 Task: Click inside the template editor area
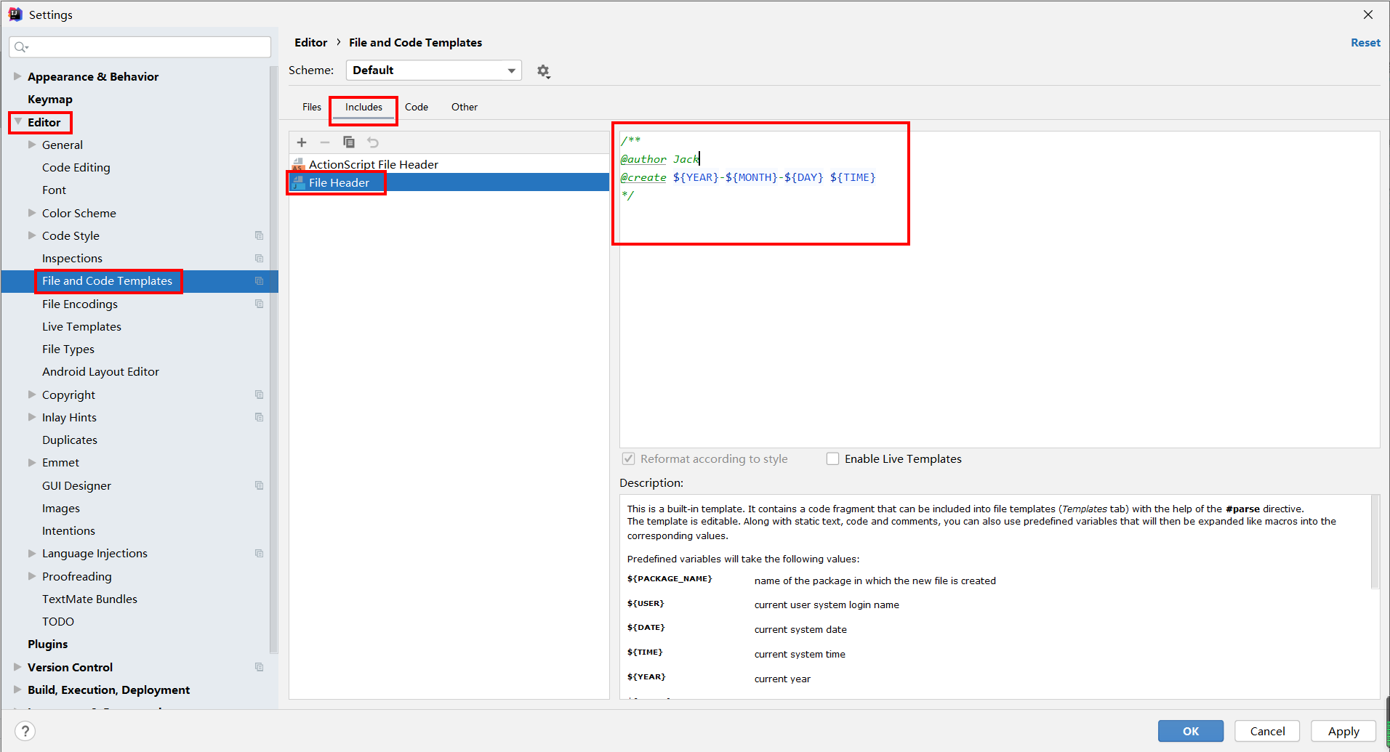(x=999, y=289)
